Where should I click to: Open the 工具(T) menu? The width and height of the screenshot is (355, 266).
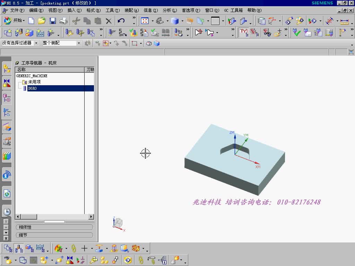(x=113, y=10)
